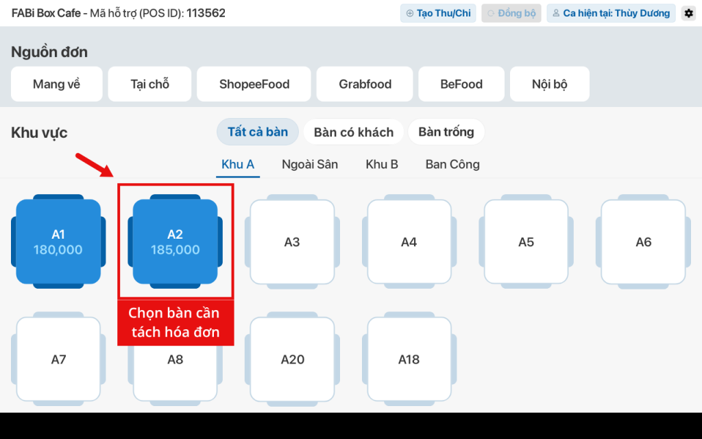This screenshot has height=439, width=702.
Task: Open the Khu B area tab
Action: [x=382, y=165]
